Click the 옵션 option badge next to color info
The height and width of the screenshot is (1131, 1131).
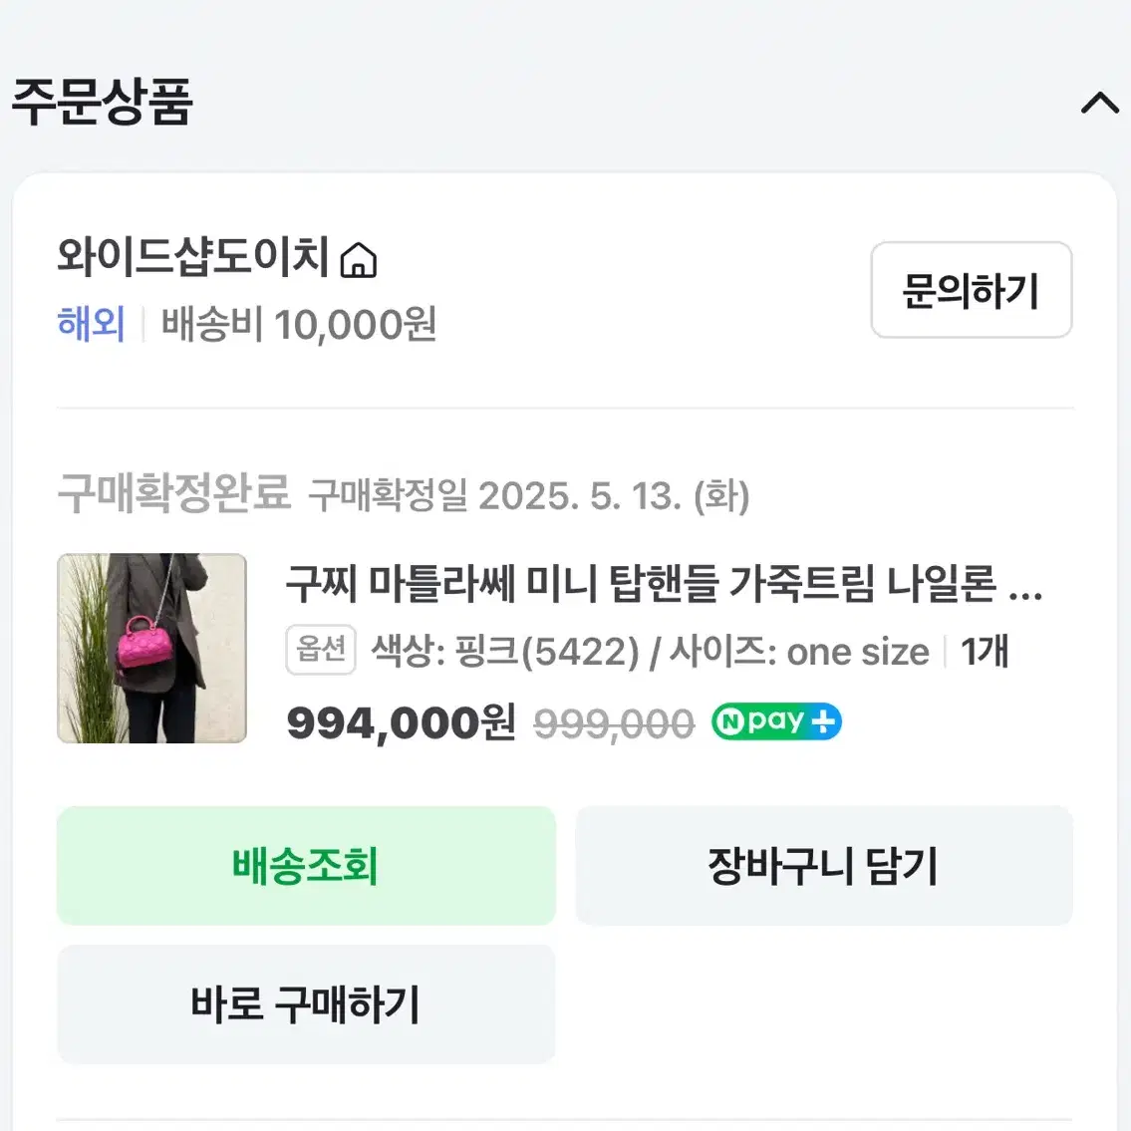click(320, 650)
